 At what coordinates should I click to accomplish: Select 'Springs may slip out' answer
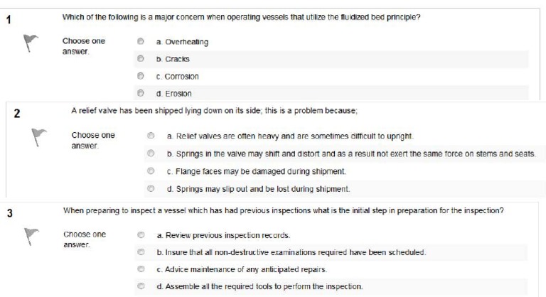(x=151, y=189)
